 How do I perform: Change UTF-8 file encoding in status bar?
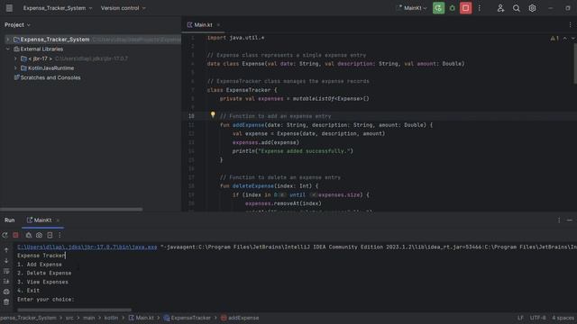pyautogui.click(x=537, y=318)
